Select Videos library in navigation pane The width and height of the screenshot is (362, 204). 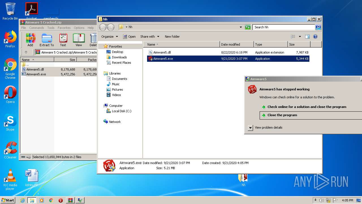(x=116, y=95)
